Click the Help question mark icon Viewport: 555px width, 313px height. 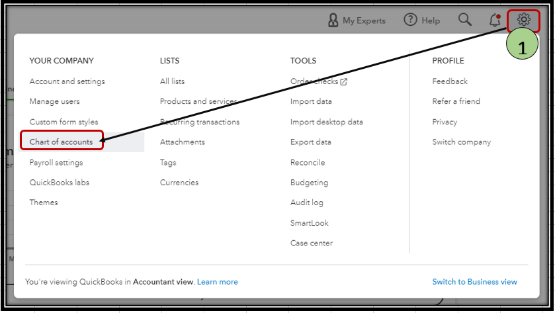tap(410, 19)
